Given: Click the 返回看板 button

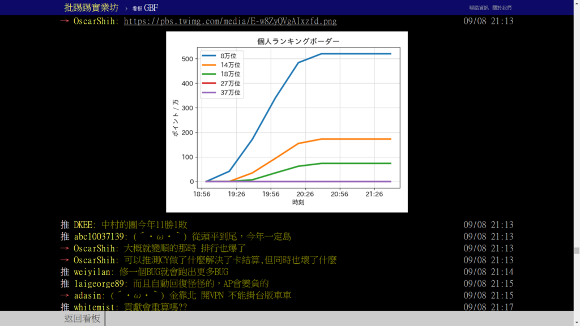Looking at the screenshot, I should (x=82, y=319).
